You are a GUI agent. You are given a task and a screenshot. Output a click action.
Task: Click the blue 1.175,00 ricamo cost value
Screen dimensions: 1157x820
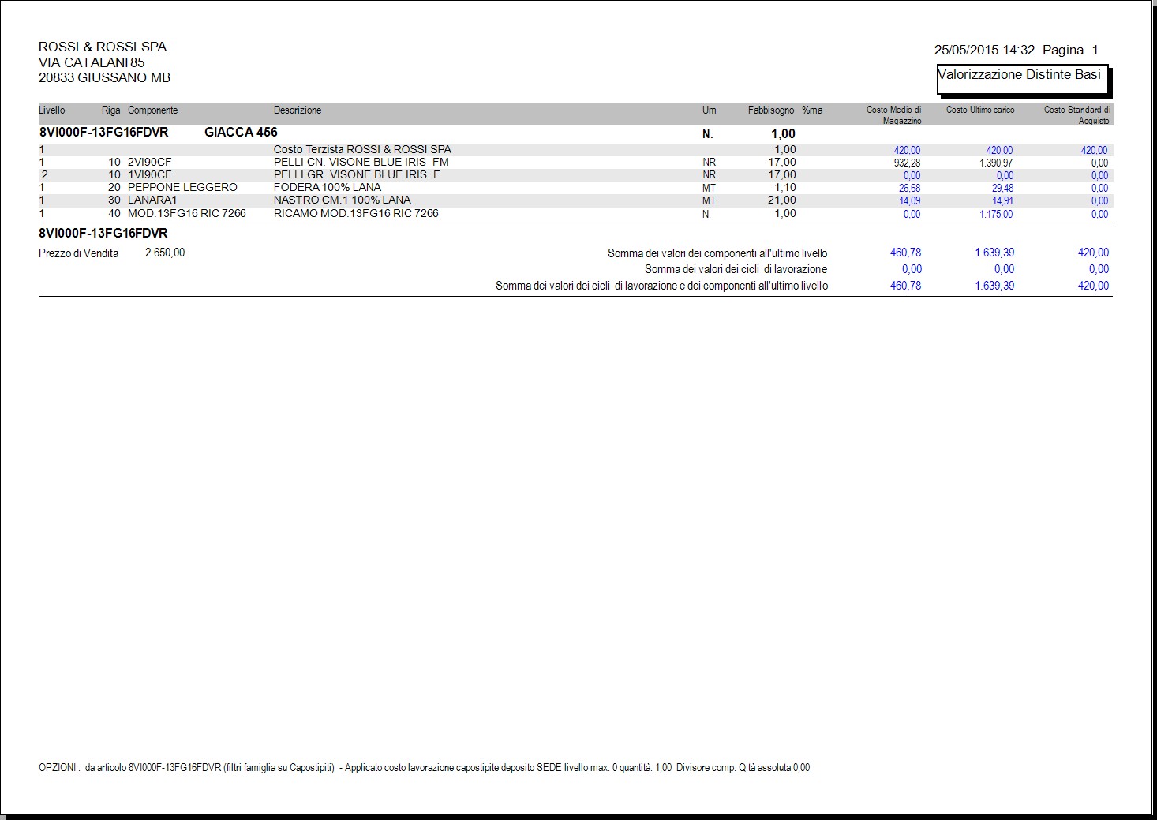[x=996, y=214]
